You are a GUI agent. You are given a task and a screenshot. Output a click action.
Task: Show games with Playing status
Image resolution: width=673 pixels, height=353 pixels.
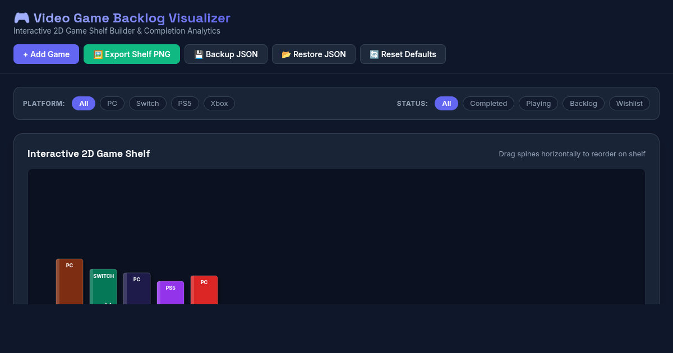[538, 104]
